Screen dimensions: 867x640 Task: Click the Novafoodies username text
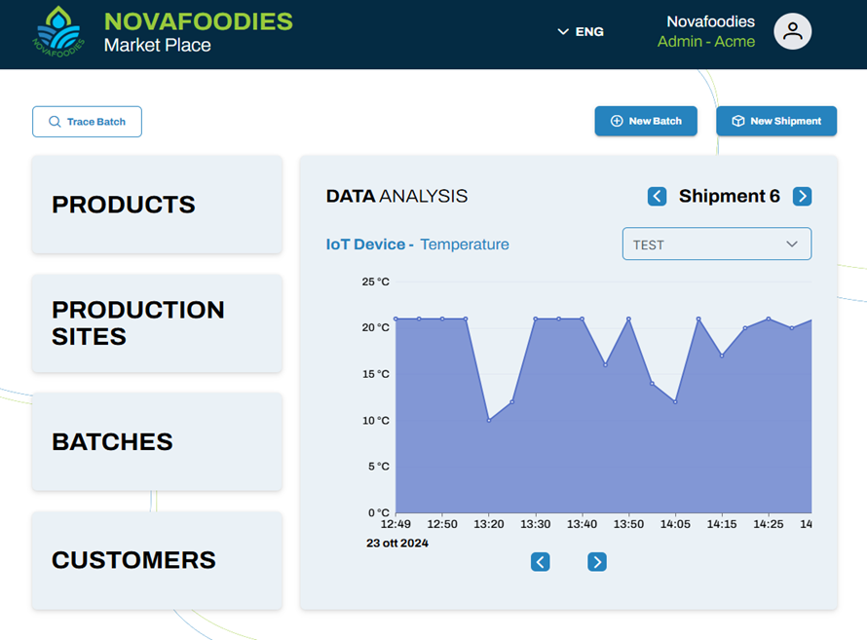pos(710,21)
